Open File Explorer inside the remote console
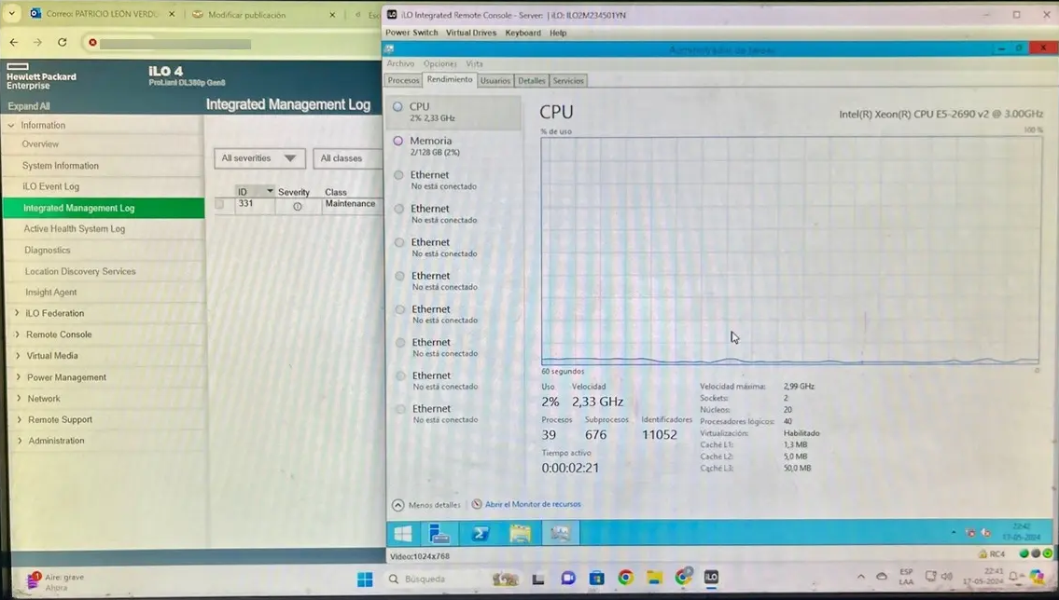Screen dimensions: 1059x600 [x=520, y=533]
